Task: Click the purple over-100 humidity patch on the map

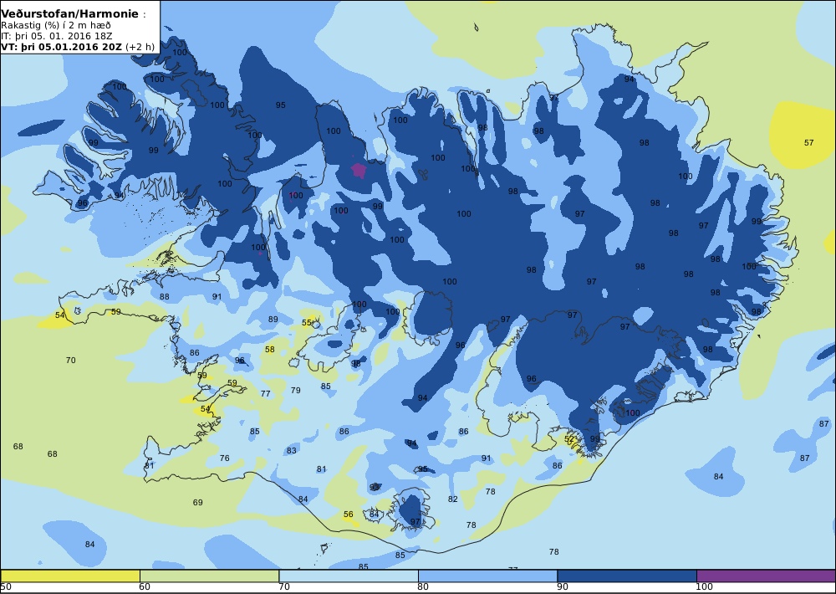Action: coord(359,170)
